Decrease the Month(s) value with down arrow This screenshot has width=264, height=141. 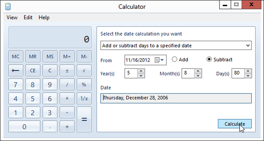pyautogui.click(x=198, y=76)
